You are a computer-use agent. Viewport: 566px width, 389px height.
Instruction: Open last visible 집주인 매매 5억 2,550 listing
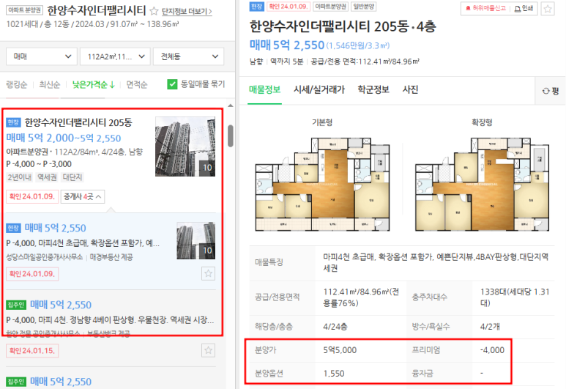tap(61, 382)
